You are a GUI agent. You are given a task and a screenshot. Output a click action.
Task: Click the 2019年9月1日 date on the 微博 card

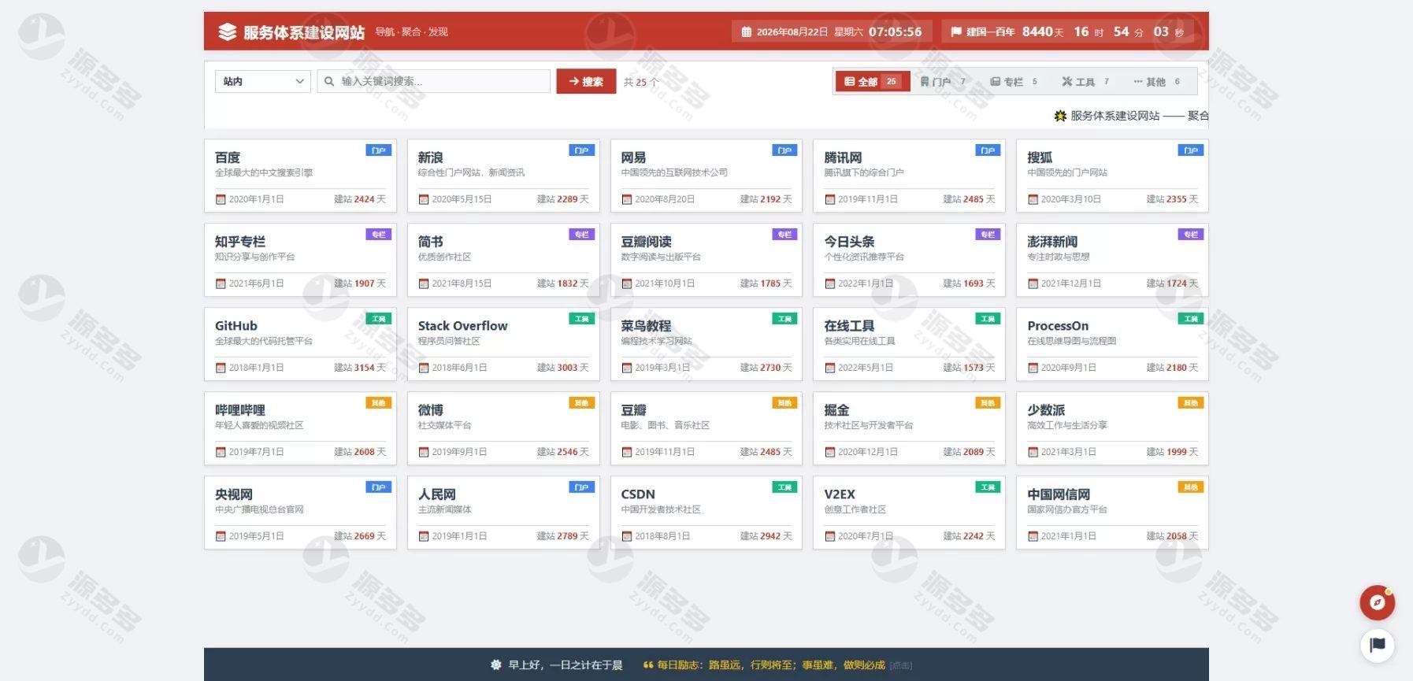(x=459, y=452)
